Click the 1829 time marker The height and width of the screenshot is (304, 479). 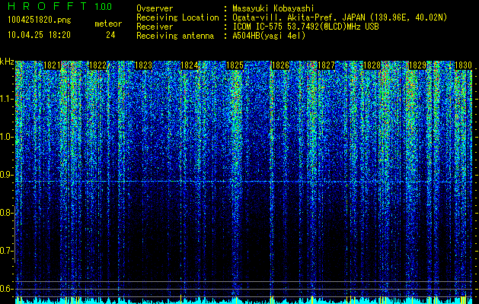tap(417, 65)
